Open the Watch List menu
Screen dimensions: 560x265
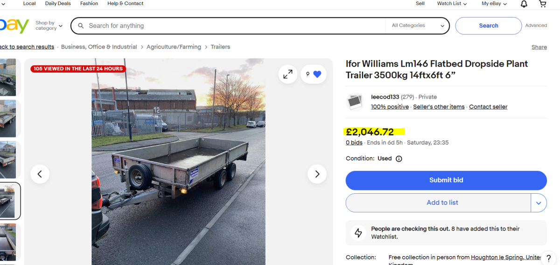click(452, 4)
